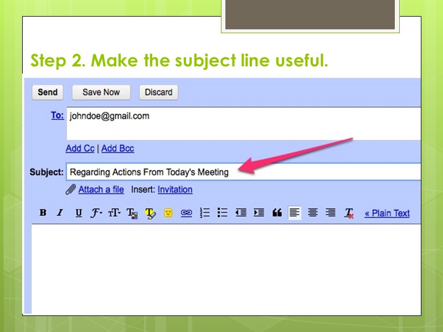Viewport: 443px width, 332px height.
Task: Toggle left text alignment
Action: point(295,212)
